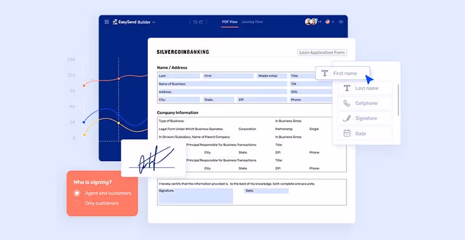Switch to the Journey Flow tab
Viewport: 465px width, 240px height.
tap(252, 22)
